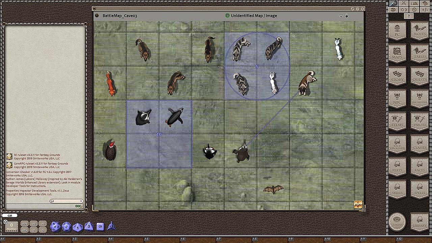
Task: Click the BattleMap_Cave03 map name field
Action: (x=120, y=16)
